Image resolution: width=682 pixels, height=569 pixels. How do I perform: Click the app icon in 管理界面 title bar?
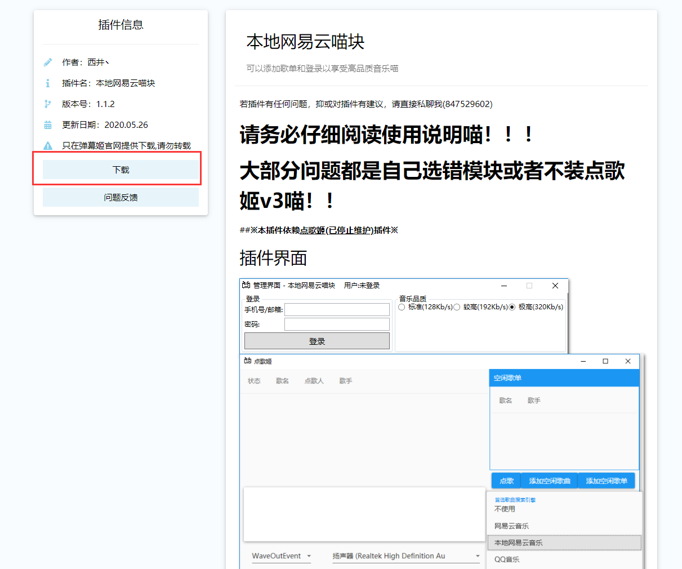(x=246, y=285)
